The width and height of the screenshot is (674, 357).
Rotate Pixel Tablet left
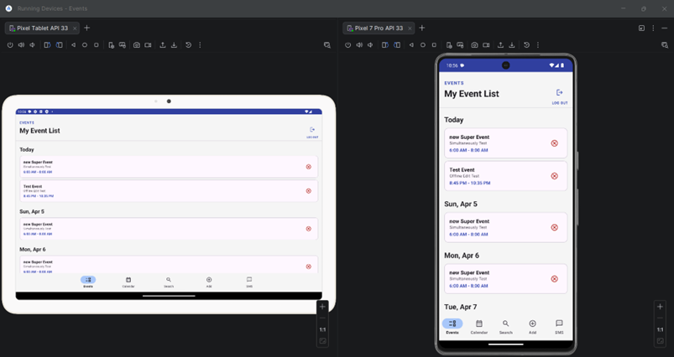coord(48,45)
